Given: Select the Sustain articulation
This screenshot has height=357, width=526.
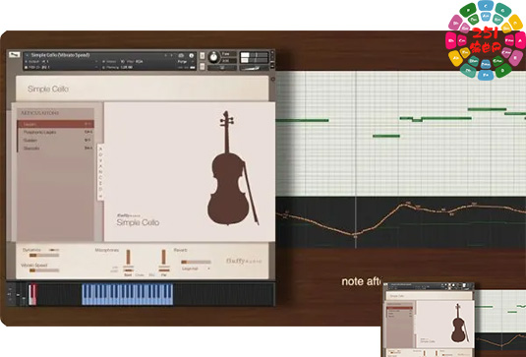Looking at the screenshot, I should (x=56, y=140).
